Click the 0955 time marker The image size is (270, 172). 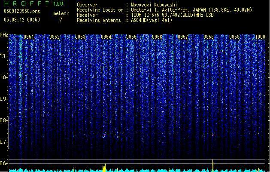pos(131,37)
